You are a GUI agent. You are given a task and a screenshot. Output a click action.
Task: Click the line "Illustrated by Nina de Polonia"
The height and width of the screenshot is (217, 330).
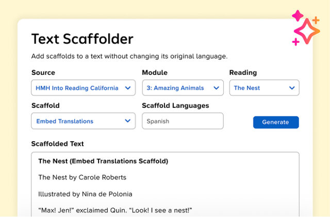[x=85, y=194]
